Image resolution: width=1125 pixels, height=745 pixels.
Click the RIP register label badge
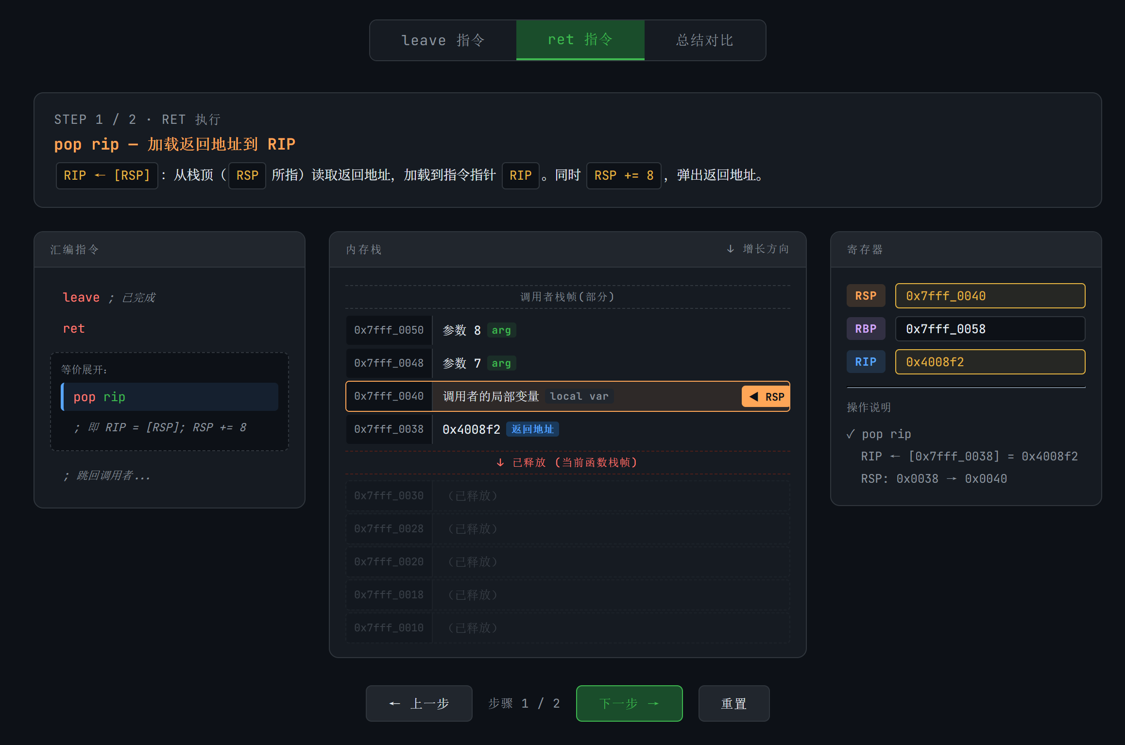[866, 362]
